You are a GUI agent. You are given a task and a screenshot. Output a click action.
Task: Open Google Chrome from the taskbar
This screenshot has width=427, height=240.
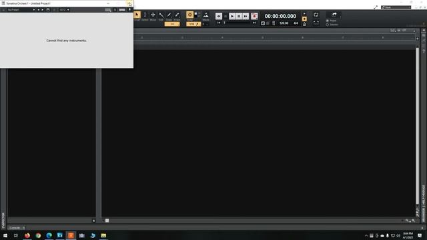(38, 235)
